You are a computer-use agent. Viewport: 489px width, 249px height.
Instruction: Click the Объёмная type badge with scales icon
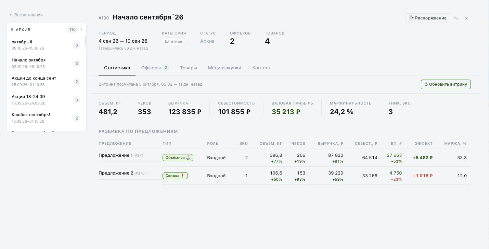[x=178, y=157]
